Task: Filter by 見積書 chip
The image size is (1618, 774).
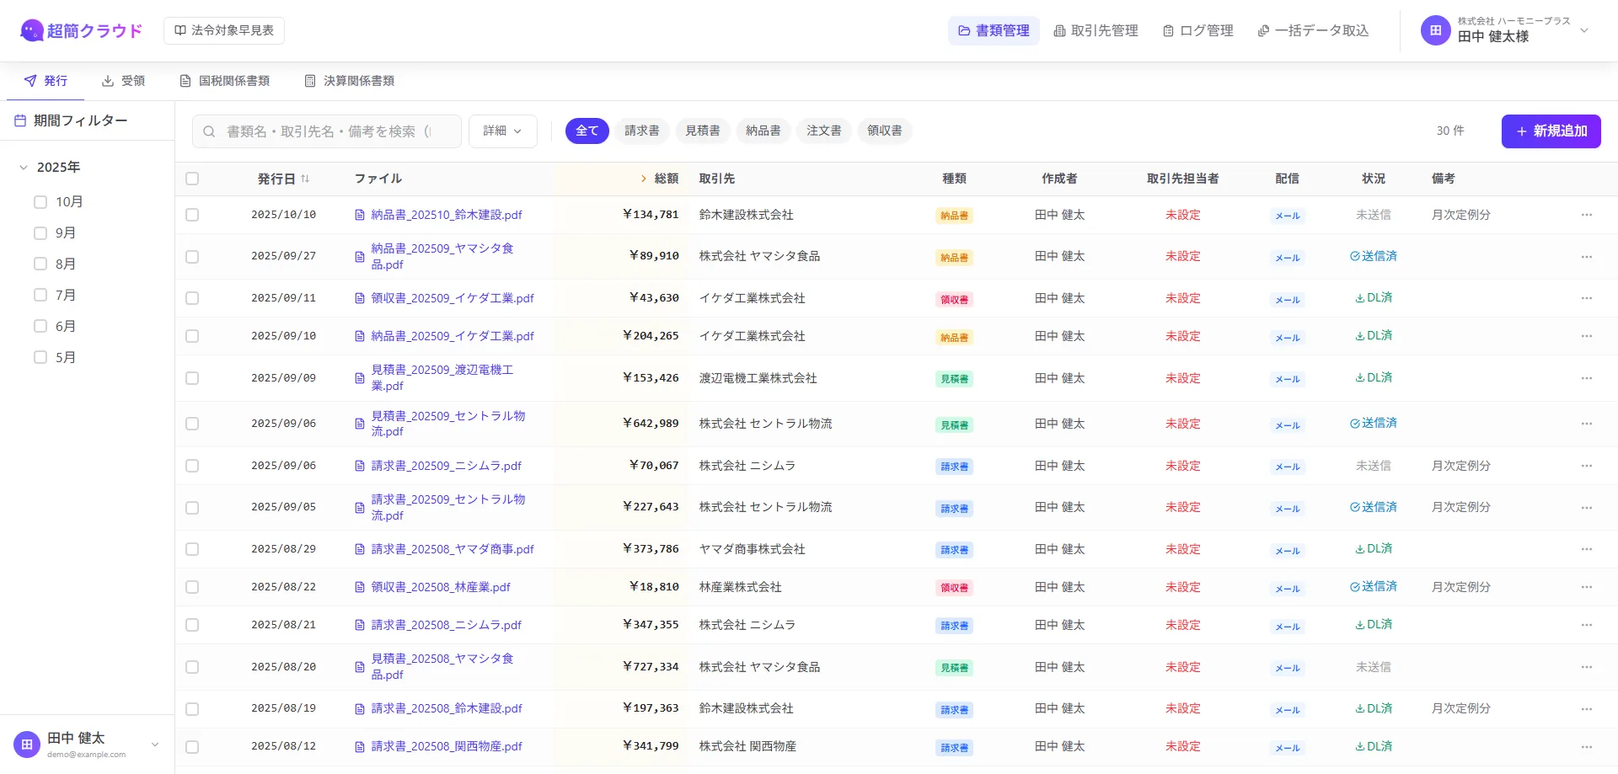Action: tap(703, 131)
